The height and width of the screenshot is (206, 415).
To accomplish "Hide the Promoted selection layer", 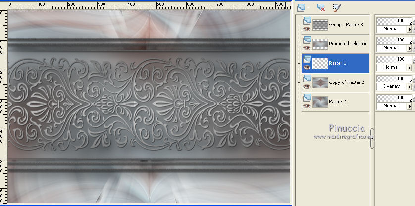I will (x=307, y=48).
